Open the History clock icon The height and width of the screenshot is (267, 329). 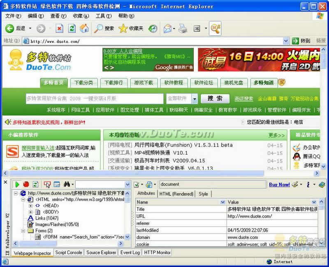tap(153, 28)
